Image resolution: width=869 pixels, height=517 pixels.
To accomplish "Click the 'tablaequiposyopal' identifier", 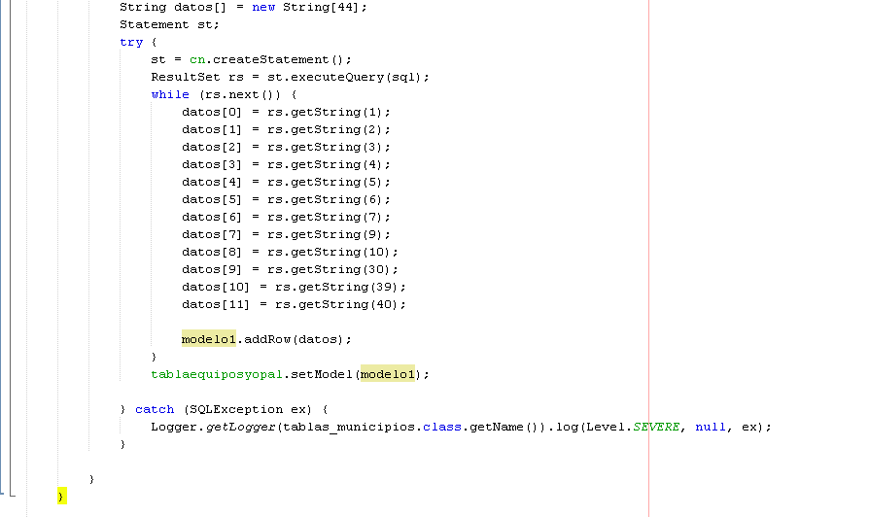I will (216, 374).
